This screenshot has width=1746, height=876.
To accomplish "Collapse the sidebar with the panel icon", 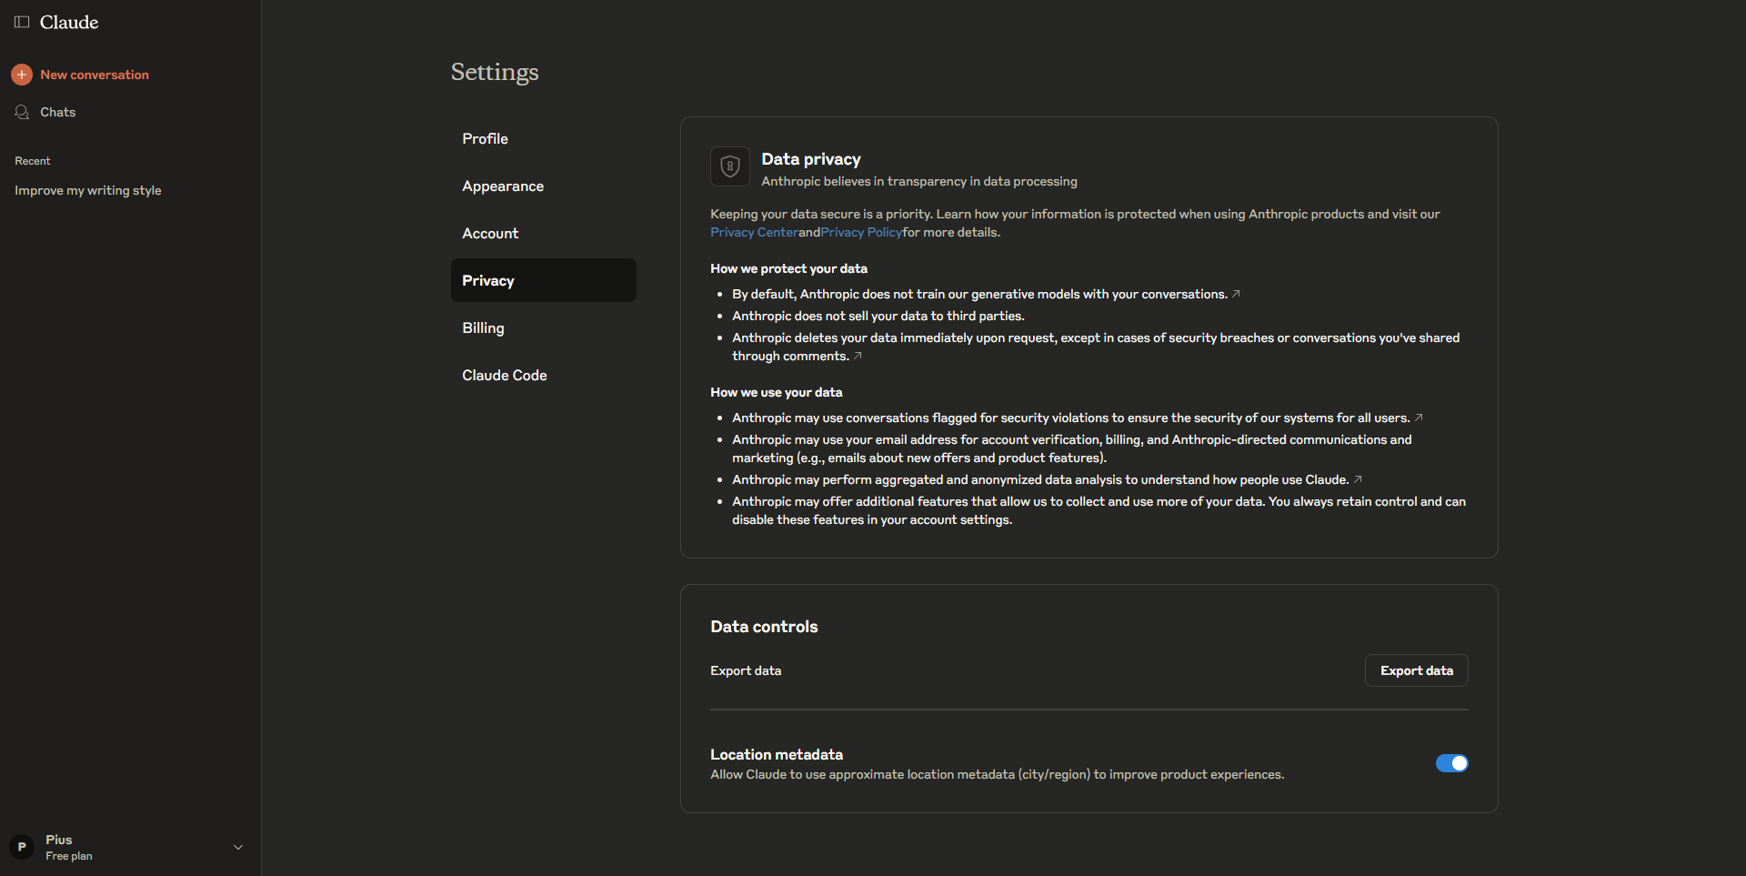I will point(22,22).
